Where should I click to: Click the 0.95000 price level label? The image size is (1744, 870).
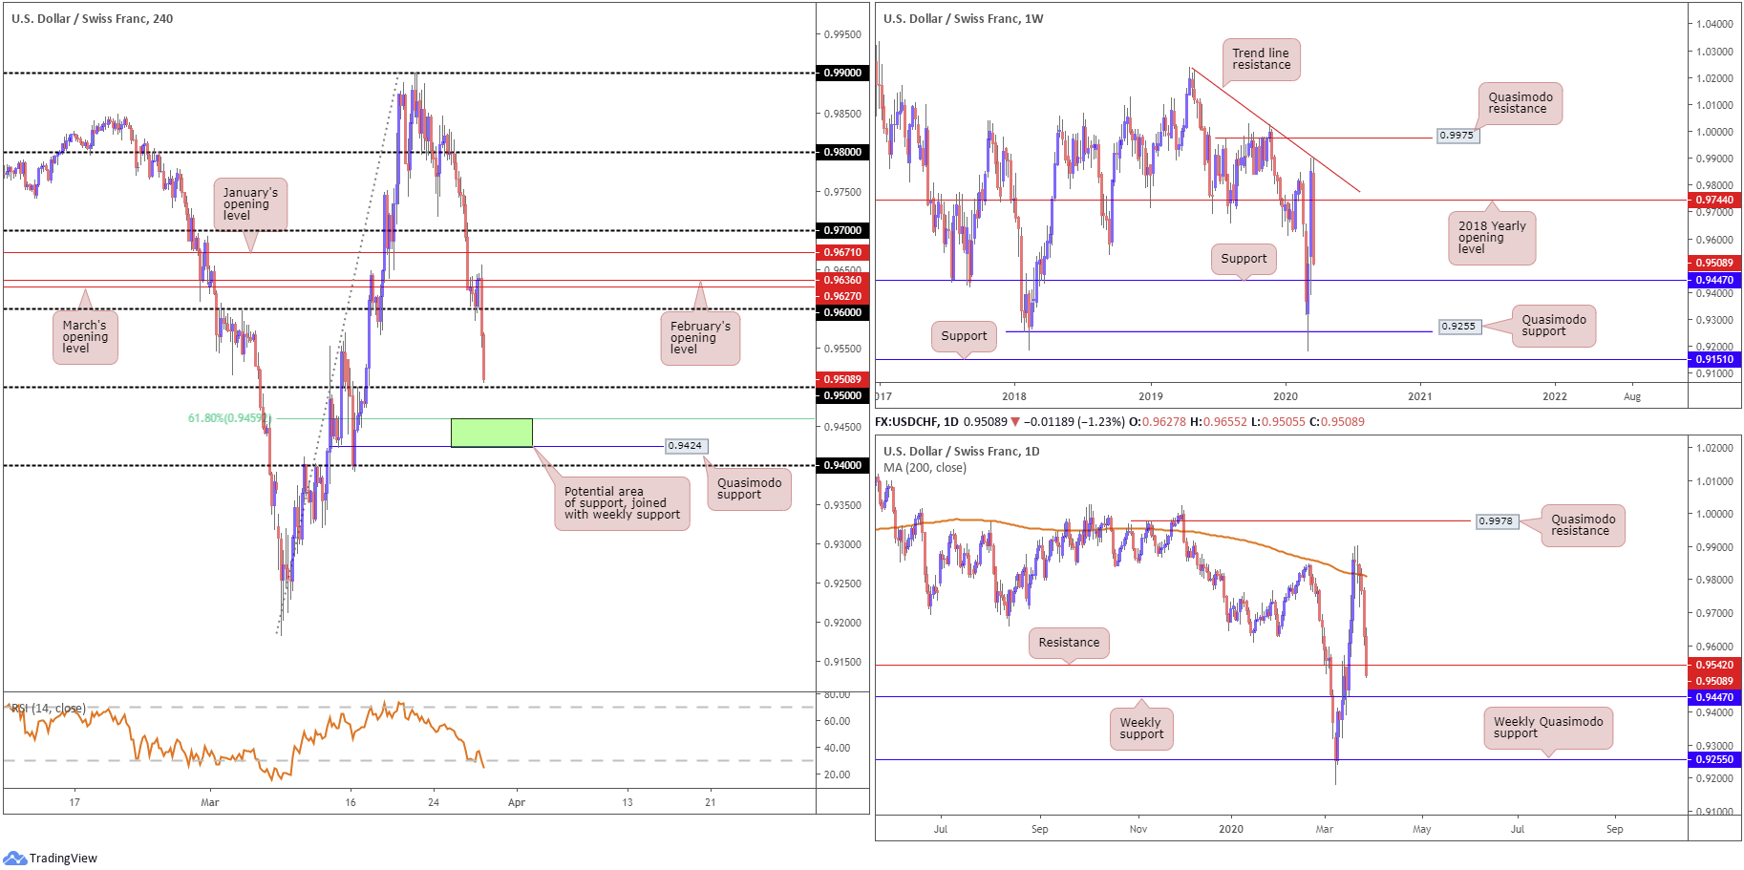(842, 395)
